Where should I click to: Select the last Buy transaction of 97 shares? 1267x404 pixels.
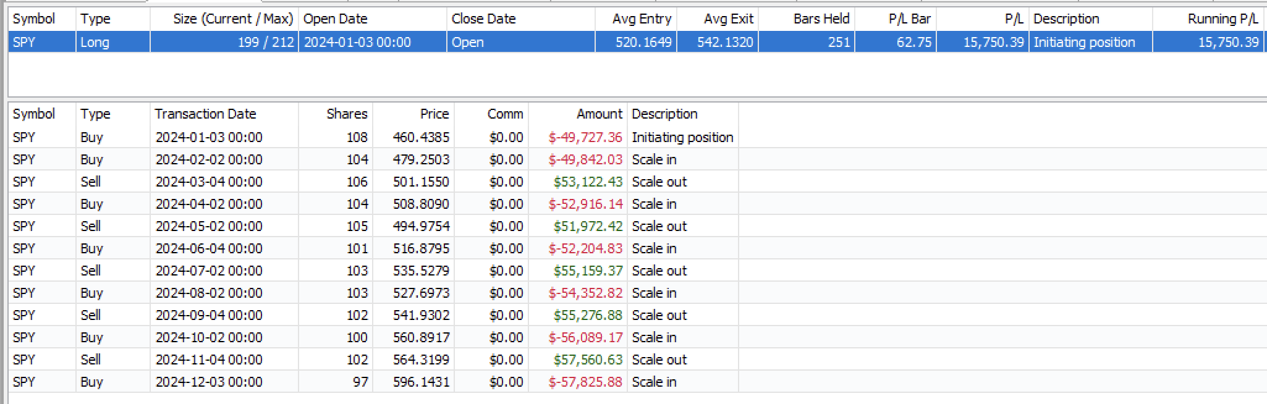coord(371,382)
